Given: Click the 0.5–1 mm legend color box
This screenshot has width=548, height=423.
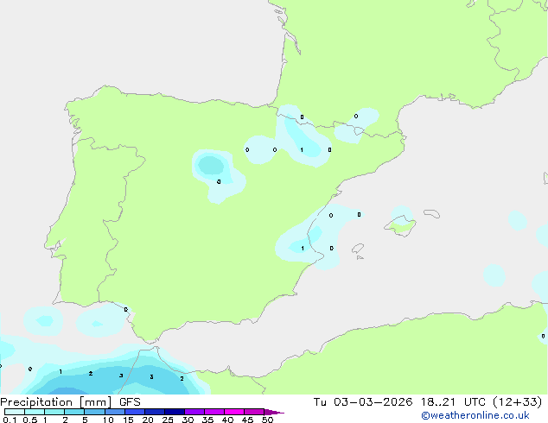Looking at the screenshot, I should pos(35,412).
